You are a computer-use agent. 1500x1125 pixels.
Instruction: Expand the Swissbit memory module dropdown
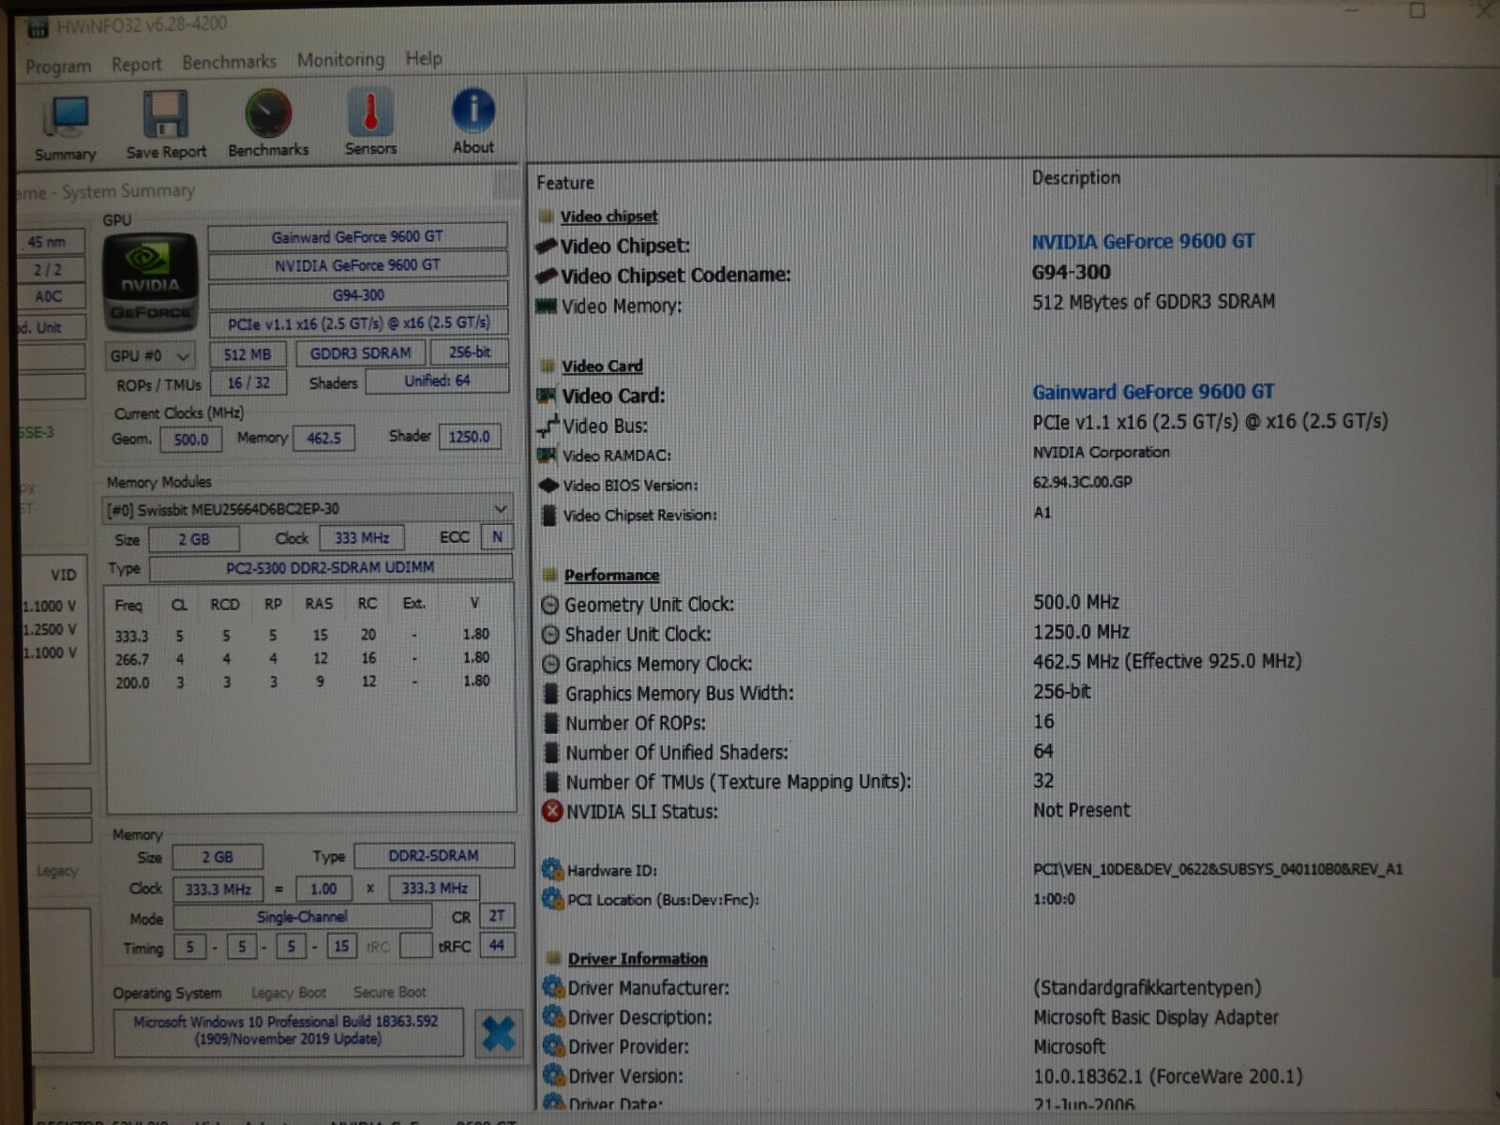(307, 509)
